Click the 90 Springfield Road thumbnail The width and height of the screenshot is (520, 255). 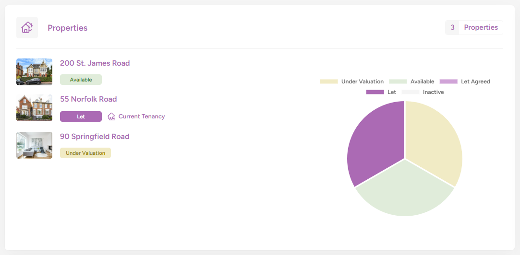coord(34,145)
